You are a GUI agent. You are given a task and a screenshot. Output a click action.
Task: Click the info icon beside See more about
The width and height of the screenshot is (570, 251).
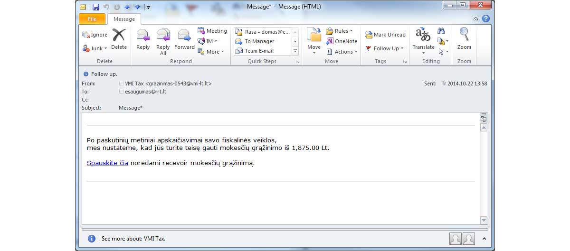click(x=92, y=239)
